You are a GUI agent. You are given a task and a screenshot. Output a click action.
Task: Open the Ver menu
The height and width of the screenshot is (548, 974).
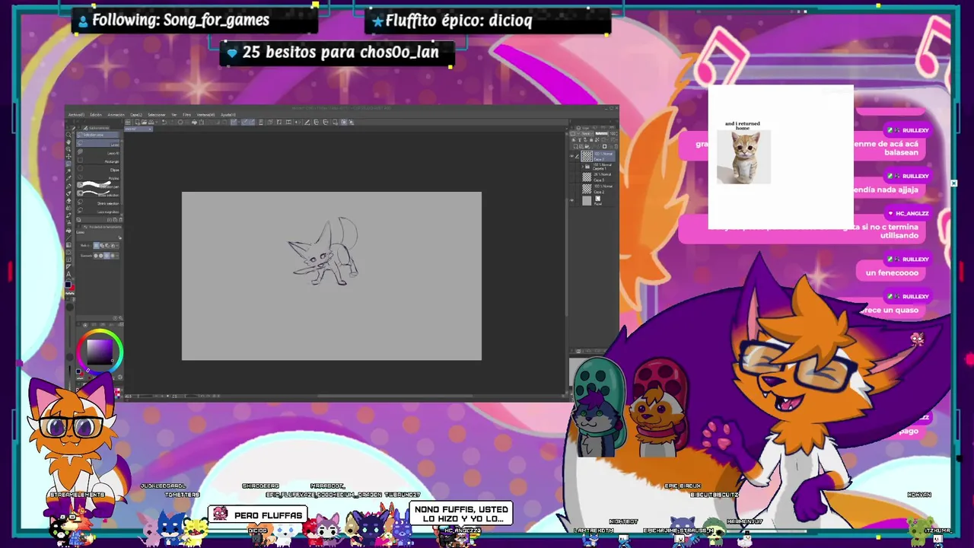174,115
